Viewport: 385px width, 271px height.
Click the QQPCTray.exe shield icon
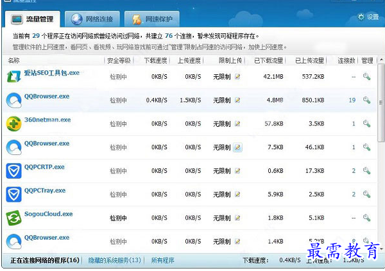[13, 194]
